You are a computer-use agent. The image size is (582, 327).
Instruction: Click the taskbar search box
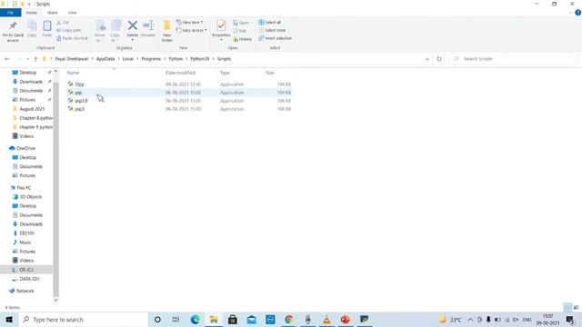tap(83, 319)
